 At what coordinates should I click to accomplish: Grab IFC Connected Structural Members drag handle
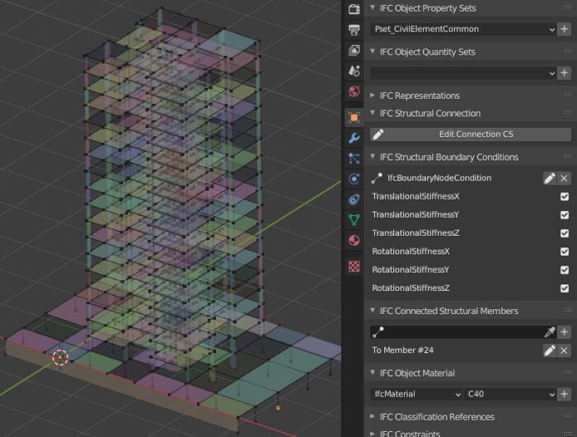point(567,311)
